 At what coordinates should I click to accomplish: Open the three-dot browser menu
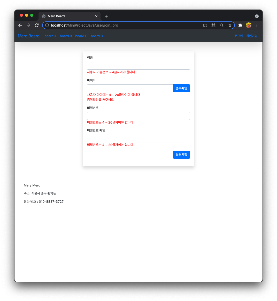(x=257, y=25)
